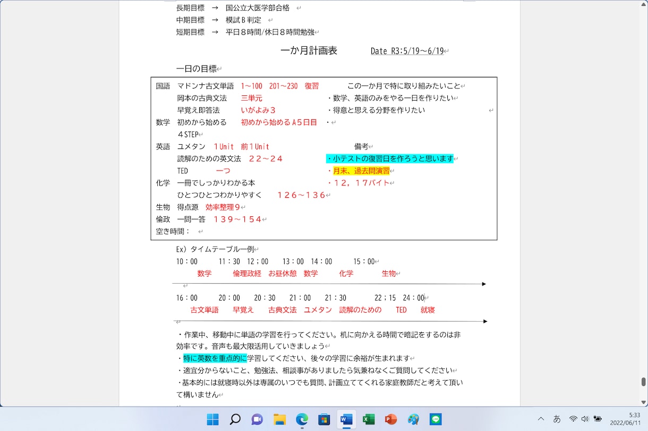The image size is (648, 431).
Task: Click the red text 効率整理９
Action: (x=223, y=207)
